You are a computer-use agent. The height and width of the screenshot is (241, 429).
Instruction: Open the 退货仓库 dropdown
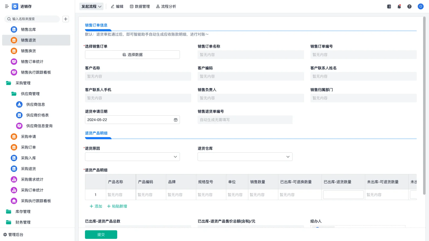coord(245,157)
